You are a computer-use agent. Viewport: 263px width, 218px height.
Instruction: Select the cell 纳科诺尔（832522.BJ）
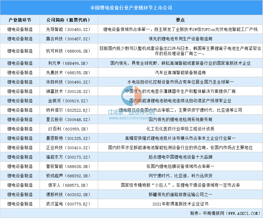point(69,110)
